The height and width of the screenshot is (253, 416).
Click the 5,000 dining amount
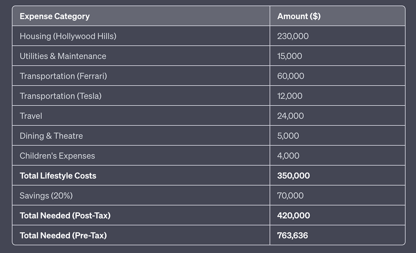click(x=288, y=136)
